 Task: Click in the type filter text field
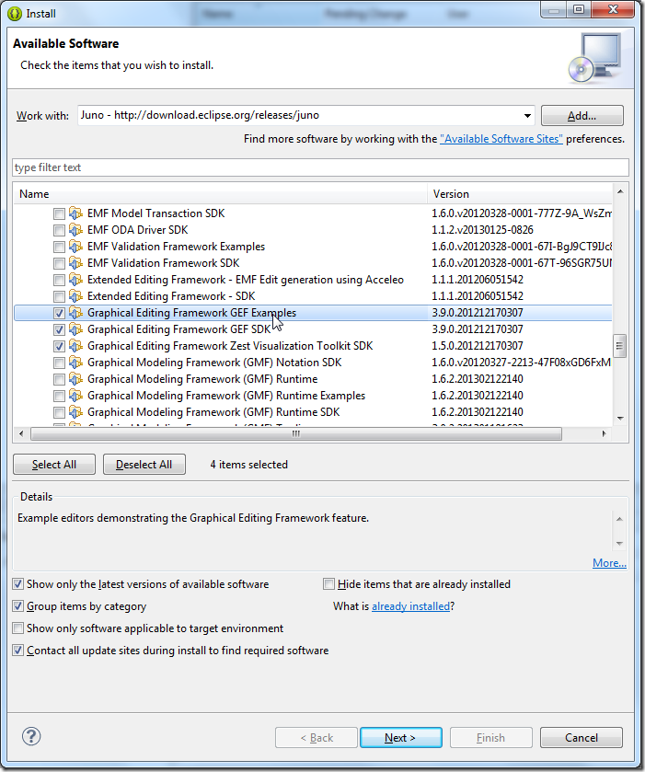click(x=320, y=167)
